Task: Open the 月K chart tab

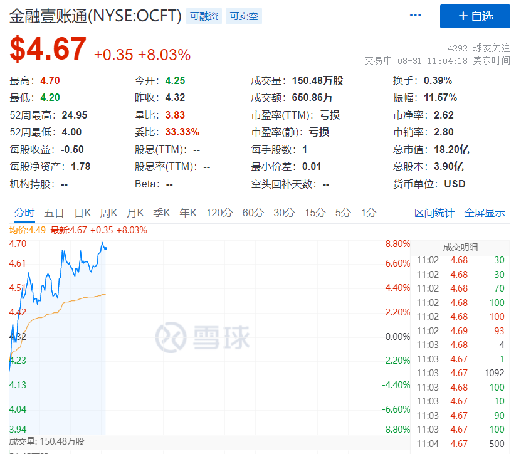Action: pos(135,213)
